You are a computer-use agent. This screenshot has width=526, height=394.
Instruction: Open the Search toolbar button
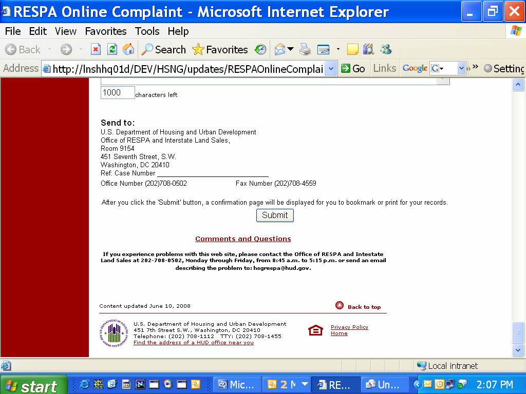(x=163, y=50)
